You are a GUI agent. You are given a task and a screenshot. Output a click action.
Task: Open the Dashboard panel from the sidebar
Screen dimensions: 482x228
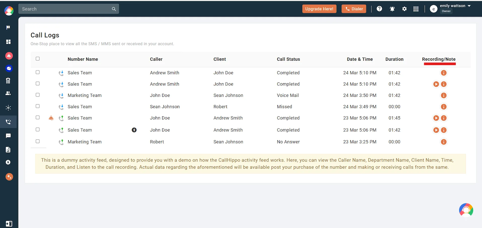click(x=8, y=42)
